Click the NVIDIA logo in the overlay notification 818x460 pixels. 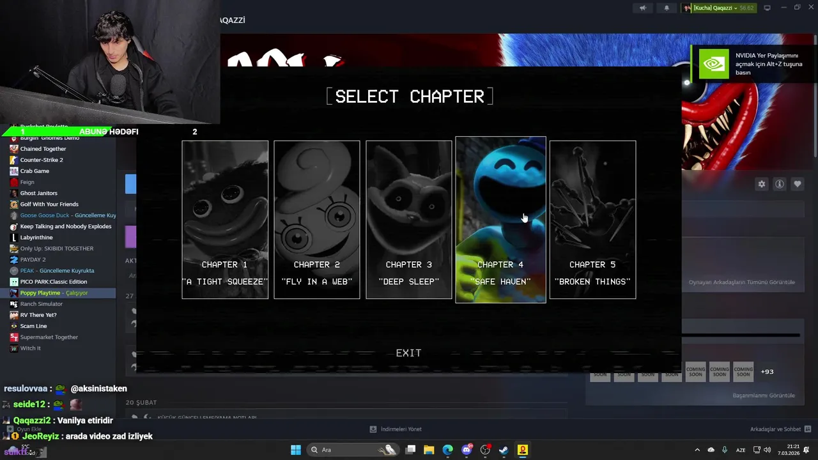click(x=713, y=64)
